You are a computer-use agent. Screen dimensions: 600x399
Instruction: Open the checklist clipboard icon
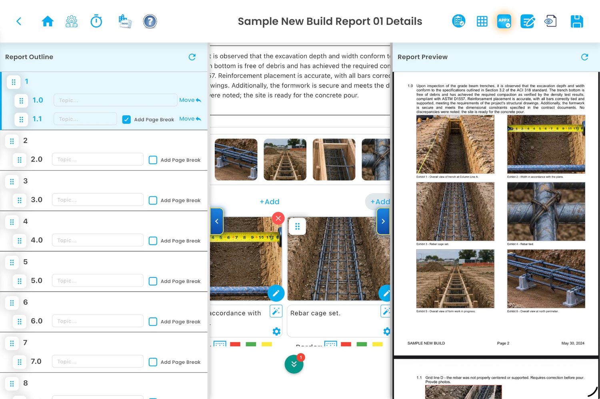point(458,21)
